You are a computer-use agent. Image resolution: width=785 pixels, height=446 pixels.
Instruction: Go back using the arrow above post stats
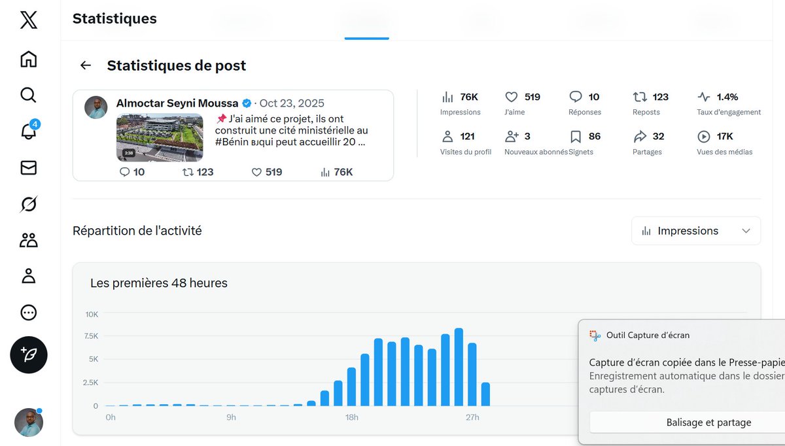click(x=85, y=65)
